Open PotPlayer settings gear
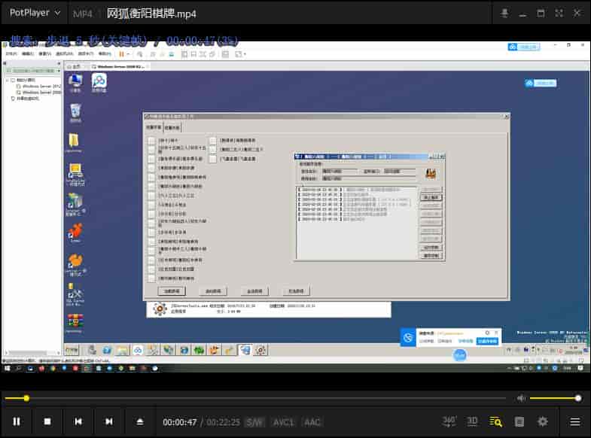 click(543, 421)
